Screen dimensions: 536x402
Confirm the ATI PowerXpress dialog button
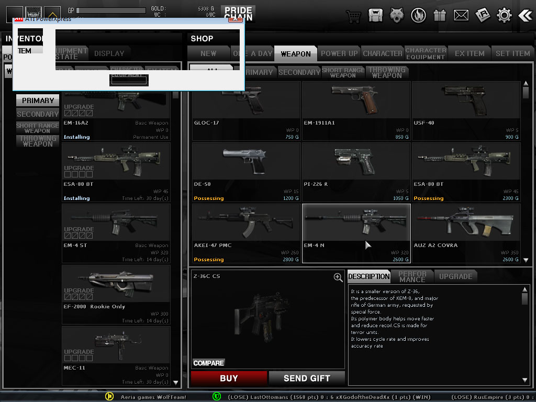pyautogui.click(x=129, y=80)
